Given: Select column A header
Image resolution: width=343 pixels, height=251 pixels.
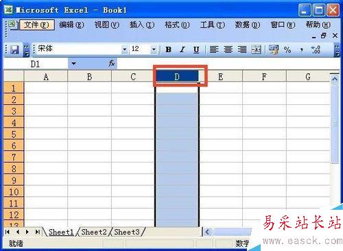Looking at the screenshot, I should pos(46,77).
